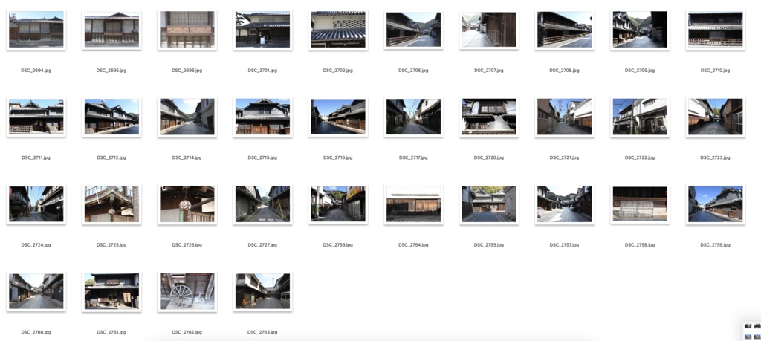This screenshot has width=761, height=341.
Task: Select the DSC_2727.jpg thumbnail
Action: (x=262, y=204)
